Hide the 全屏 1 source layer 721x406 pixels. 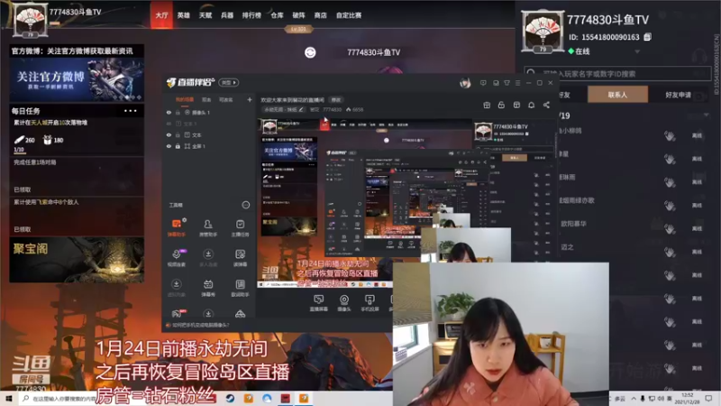coord(169,146)
